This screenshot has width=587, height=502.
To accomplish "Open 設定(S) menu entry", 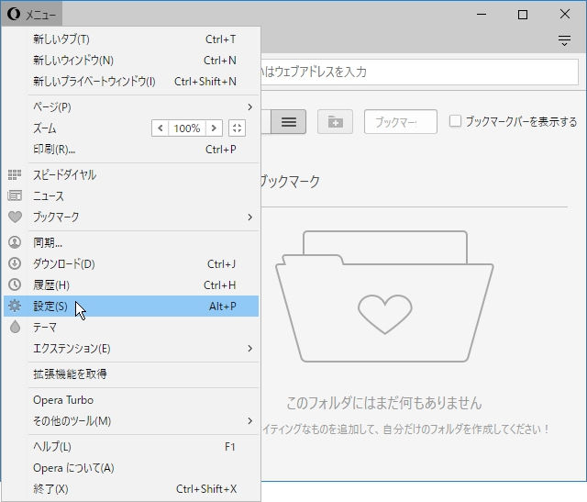I will tap(131, 307).
